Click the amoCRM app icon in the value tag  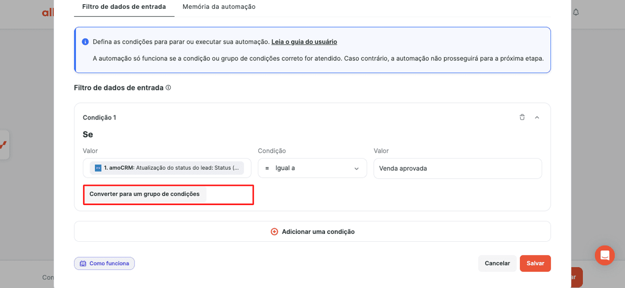[98, 168]
